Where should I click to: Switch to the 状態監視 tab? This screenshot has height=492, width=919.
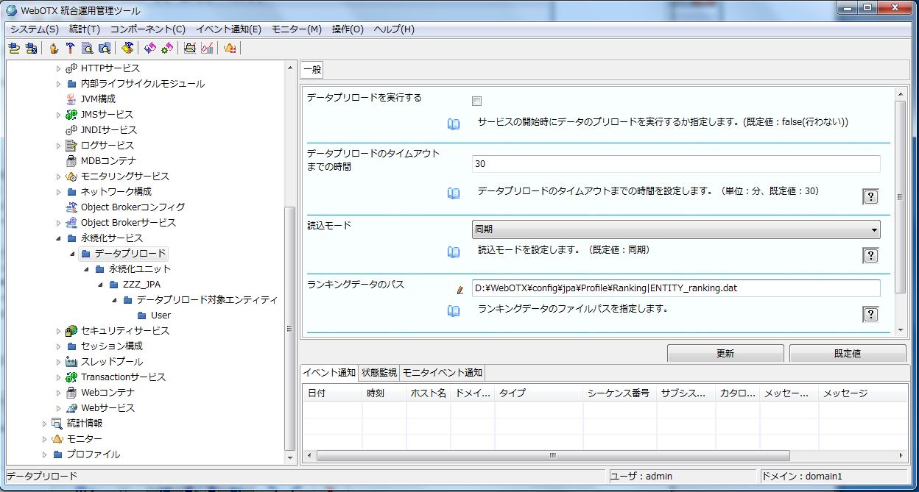(379, 372)
